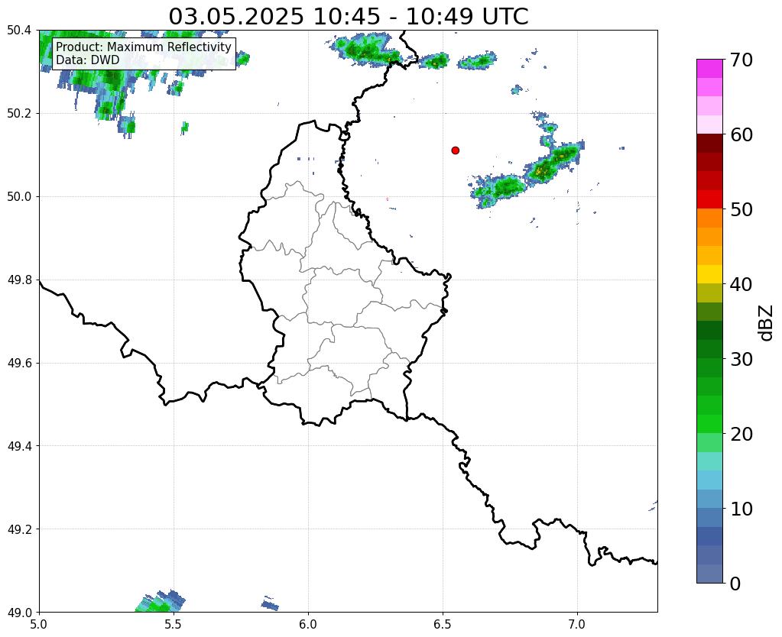Click 'Product: Maximum Reflectivity' label
Image resolution: width=782 pixels, height=637 pixels.
pos(144,47)
